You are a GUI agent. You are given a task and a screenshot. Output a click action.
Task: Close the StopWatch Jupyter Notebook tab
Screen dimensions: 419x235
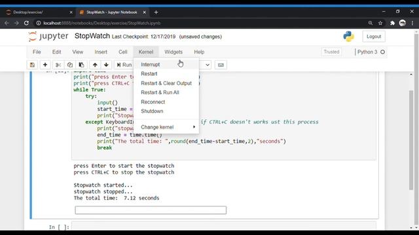pyautogui.click(x=144, y=12)
